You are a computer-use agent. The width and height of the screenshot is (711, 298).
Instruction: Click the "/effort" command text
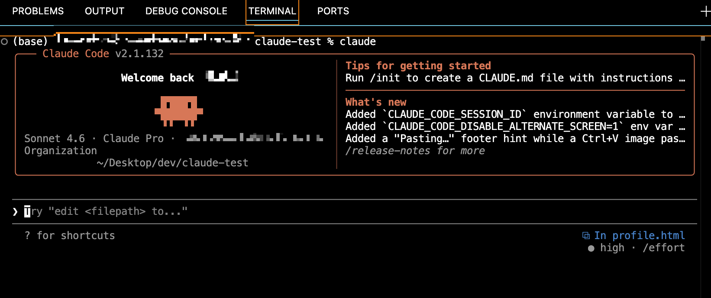663,248
